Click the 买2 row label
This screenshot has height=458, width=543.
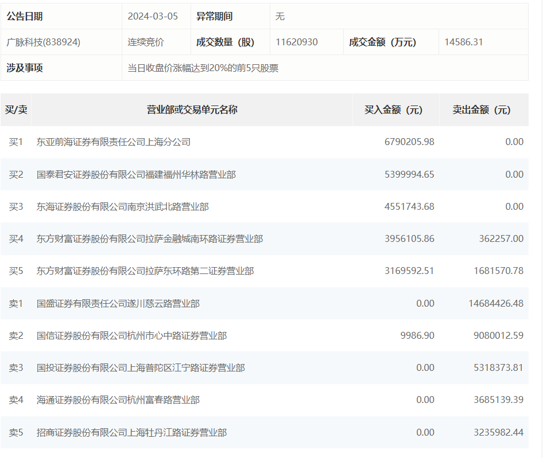(16, 174)
